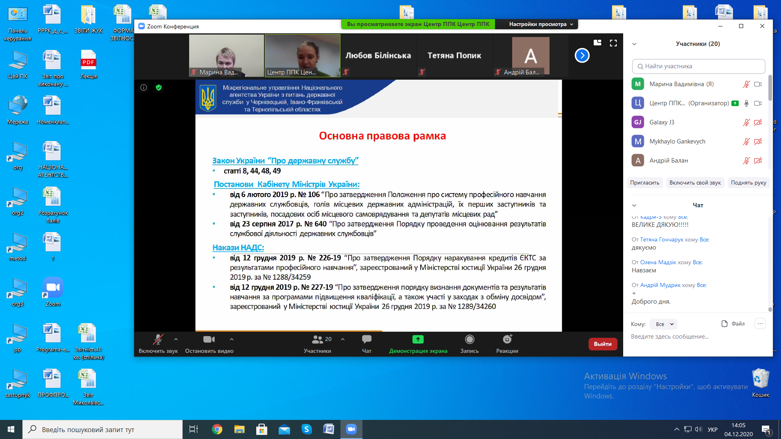
Task: Open Mail app from the taskbar
Action: coord(284,429)
